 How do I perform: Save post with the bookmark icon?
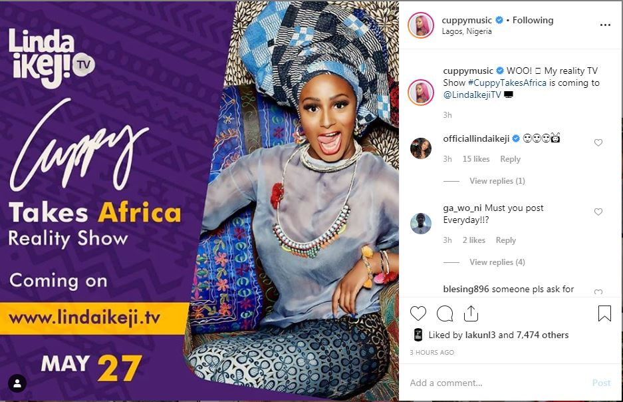point(604,313)
